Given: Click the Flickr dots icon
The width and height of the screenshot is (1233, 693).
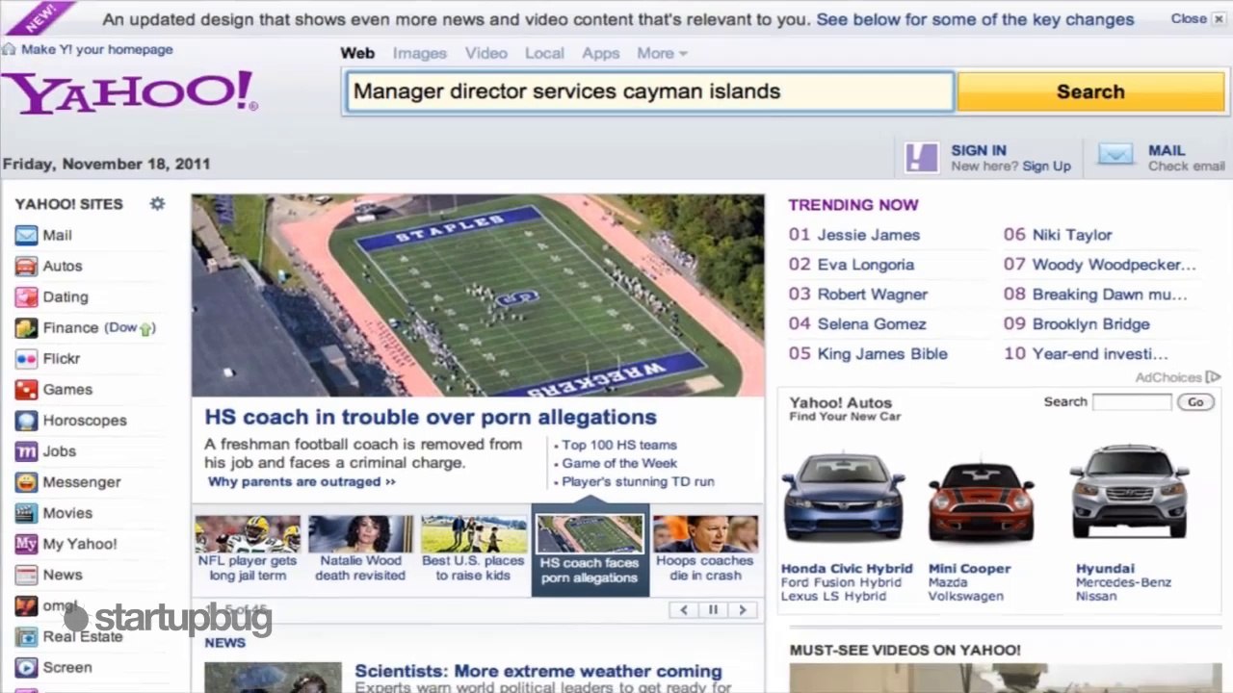Looking at the screenshot, I should pyautogui.click(x=26, y=358).
